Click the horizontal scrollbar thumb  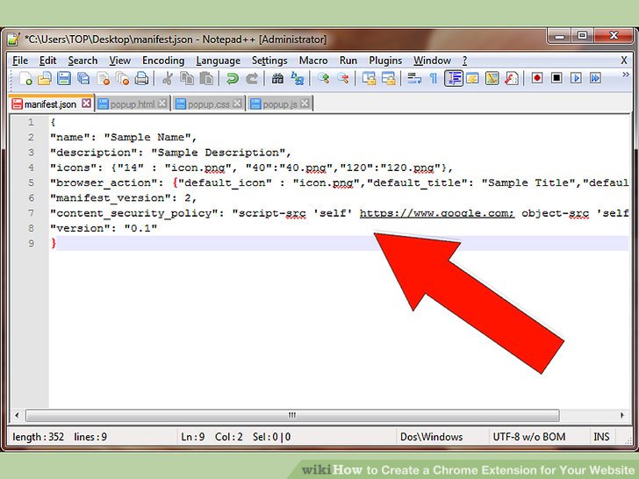(292, 416)
